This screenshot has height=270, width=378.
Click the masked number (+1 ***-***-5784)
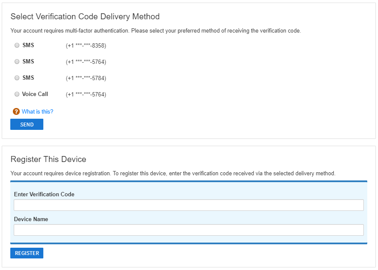[x=86, y=78]
